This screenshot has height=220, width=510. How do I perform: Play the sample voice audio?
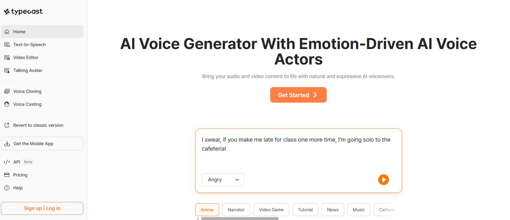click(x=384, y=180)
